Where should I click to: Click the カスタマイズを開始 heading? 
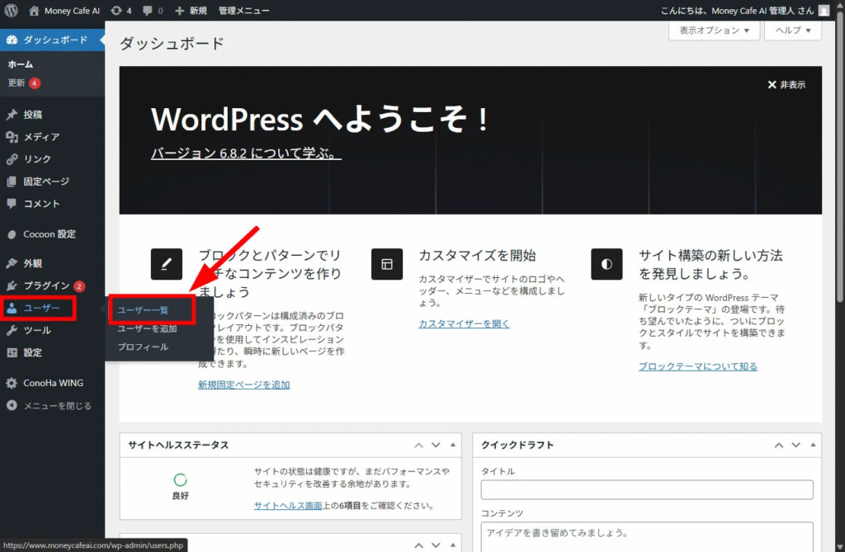[x=478, y=256]
